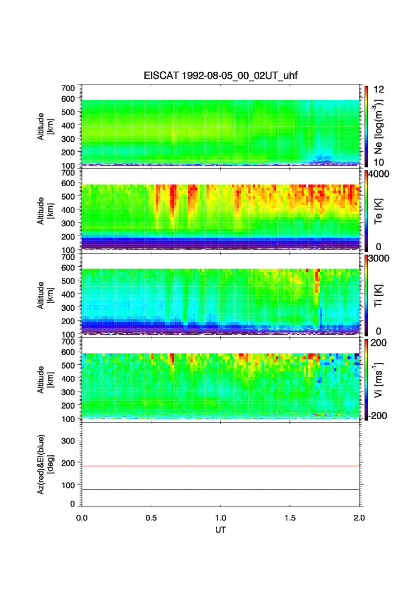Click the electron density Ne plot panel
This screenshot has width=394, height=591.
coord(220,126)
